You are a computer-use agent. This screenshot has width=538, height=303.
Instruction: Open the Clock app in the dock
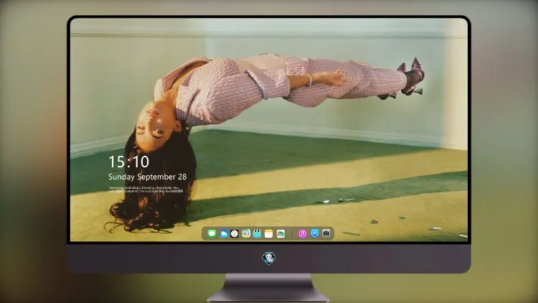[x=235, y=233]
